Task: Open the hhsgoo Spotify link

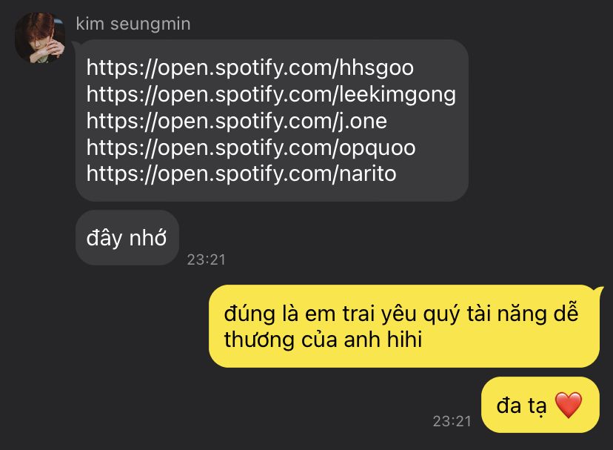Action: (250, 67)
